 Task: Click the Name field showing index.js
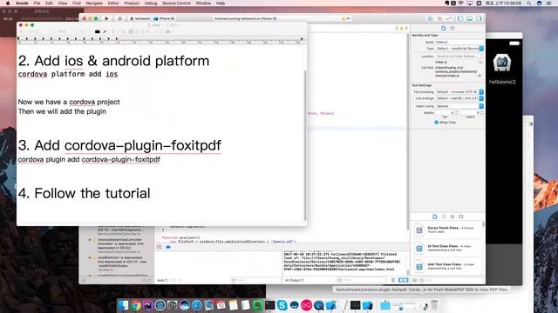(x=459, y=42)
